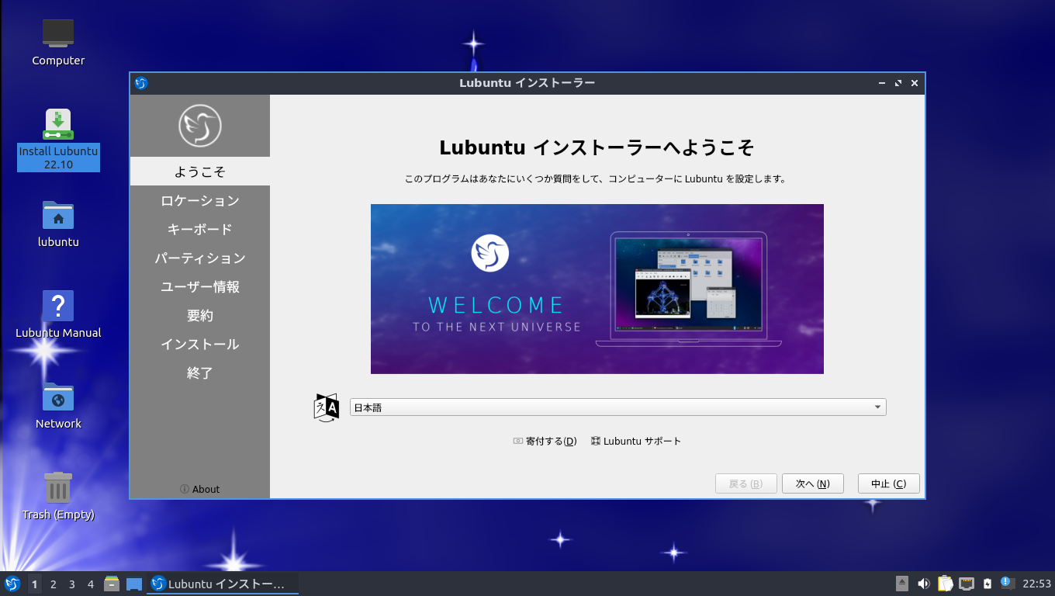Switch to virtual desktop 2

tap(53, 584)
